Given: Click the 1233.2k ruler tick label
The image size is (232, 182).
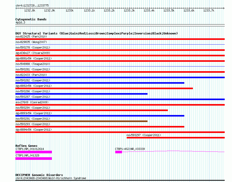Looking at the screenshot, I should pos(109,10).
